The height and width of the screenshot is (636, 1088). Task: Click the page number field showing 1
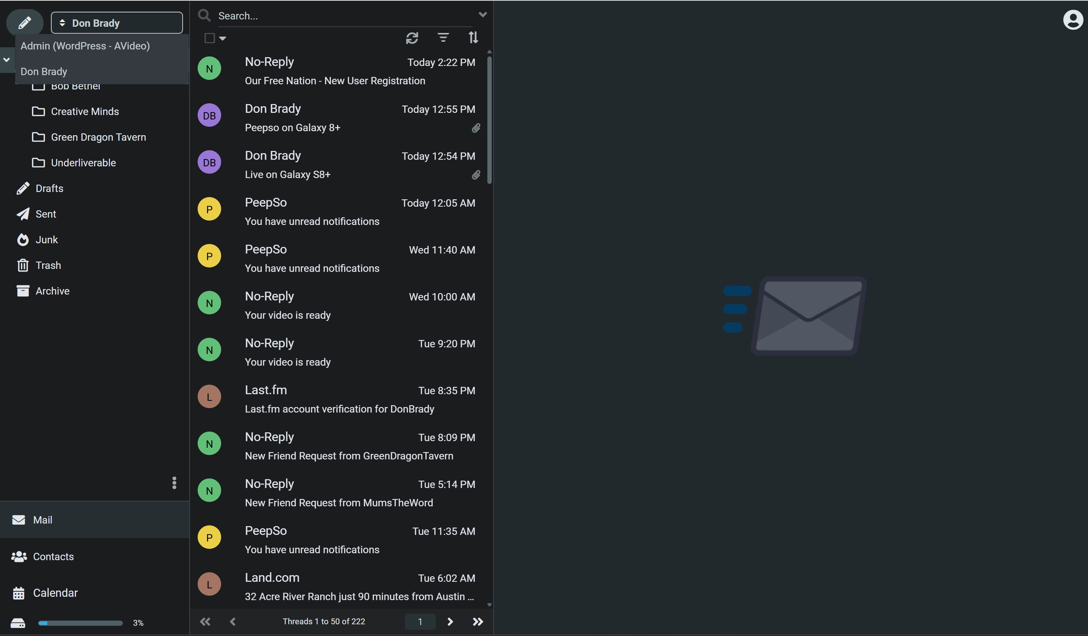tap(420, 622)
